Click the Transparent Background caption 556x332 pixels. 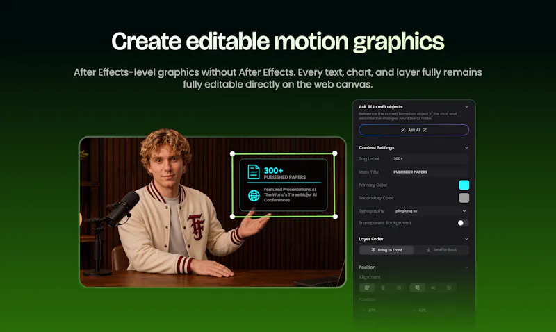385,223
